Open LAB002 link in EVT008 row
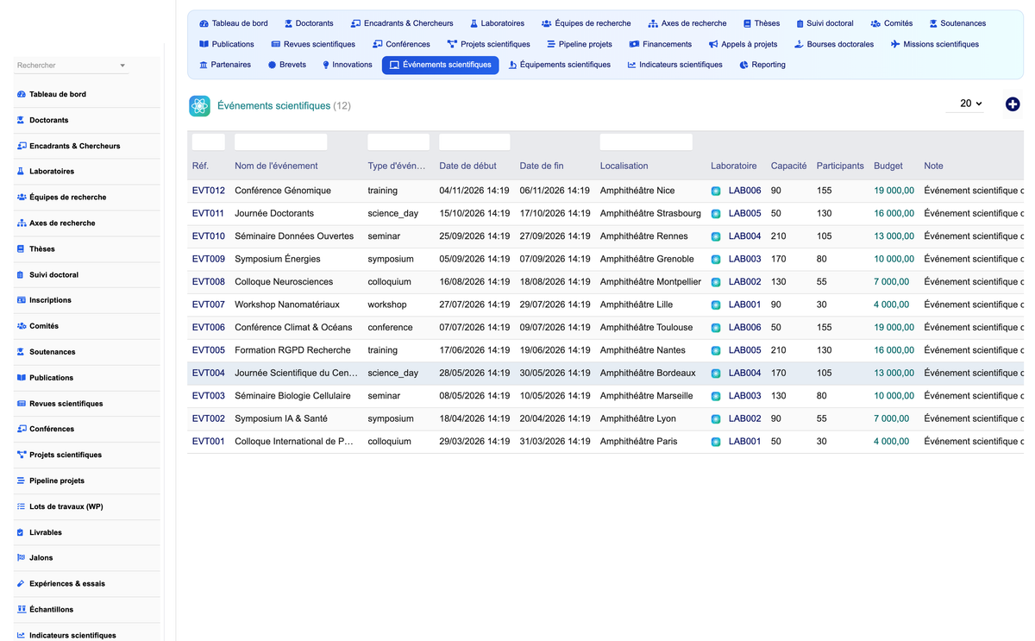The width and height of the screenshot is (1035, 641). [745, 282]
